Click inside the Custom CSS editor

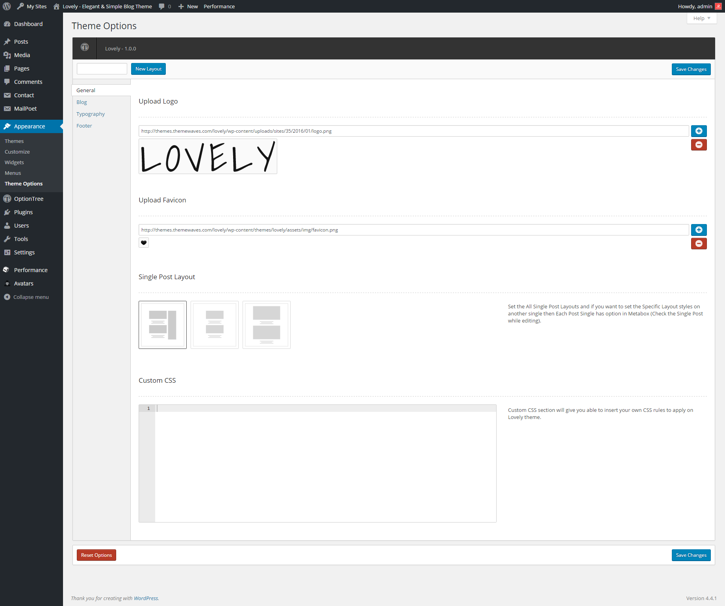pos(325,465)
